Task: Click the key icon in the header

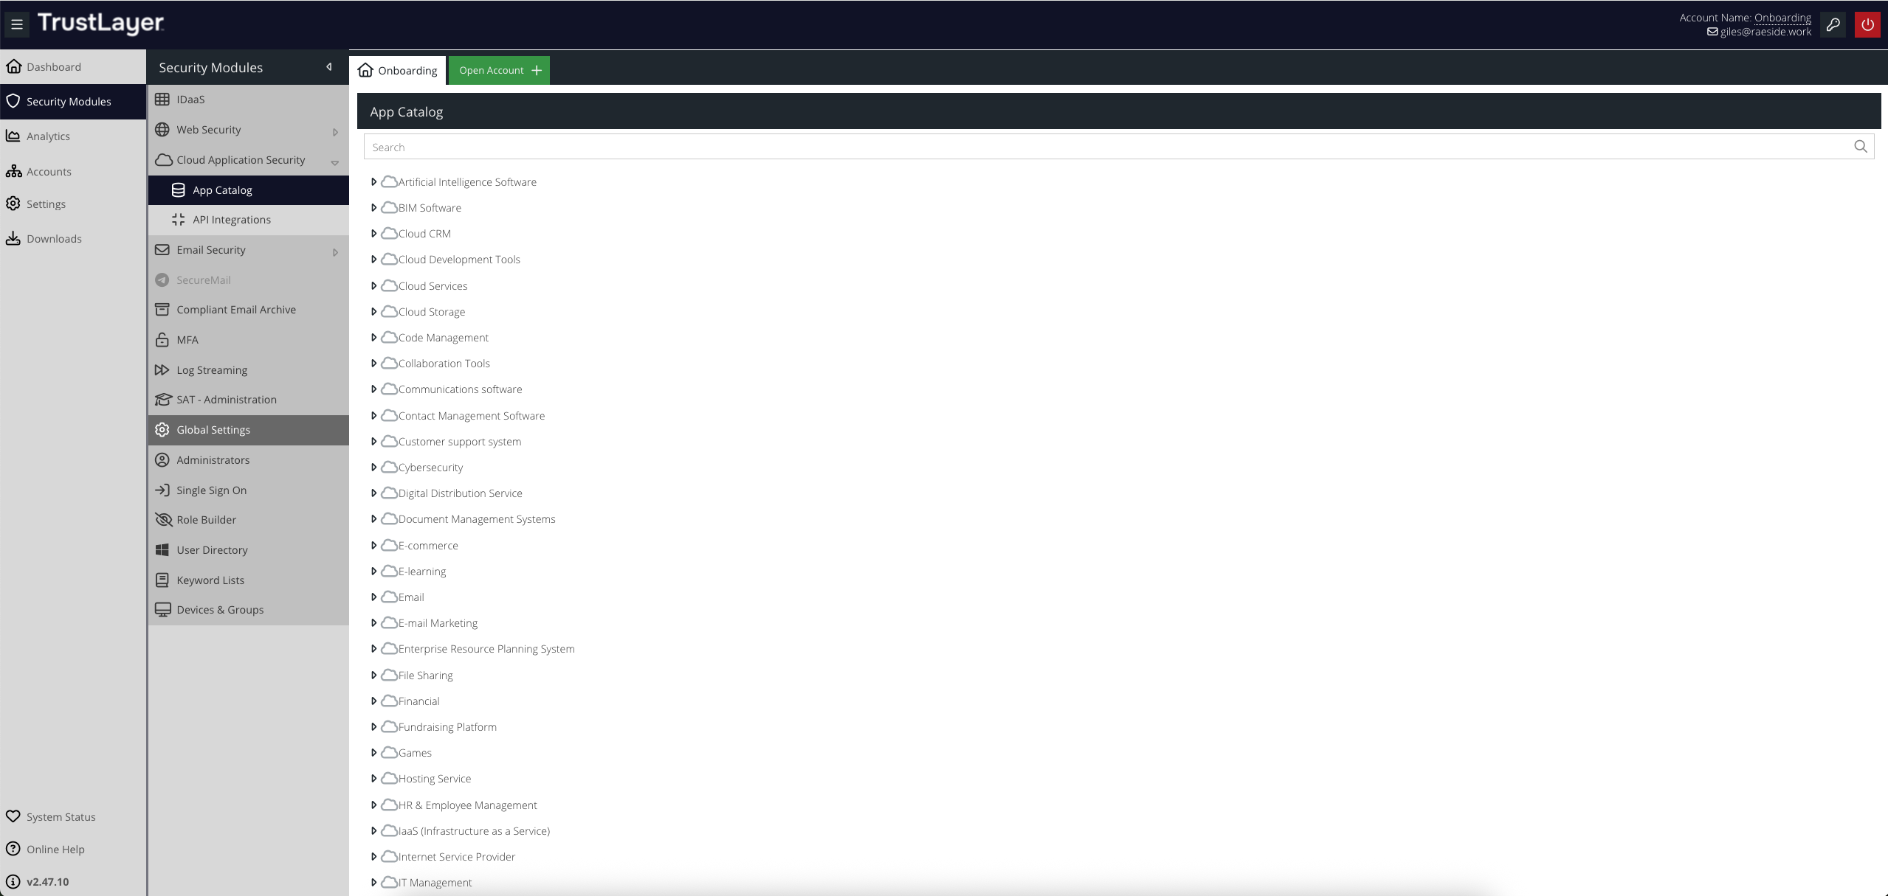Action: pos(1833,24)
